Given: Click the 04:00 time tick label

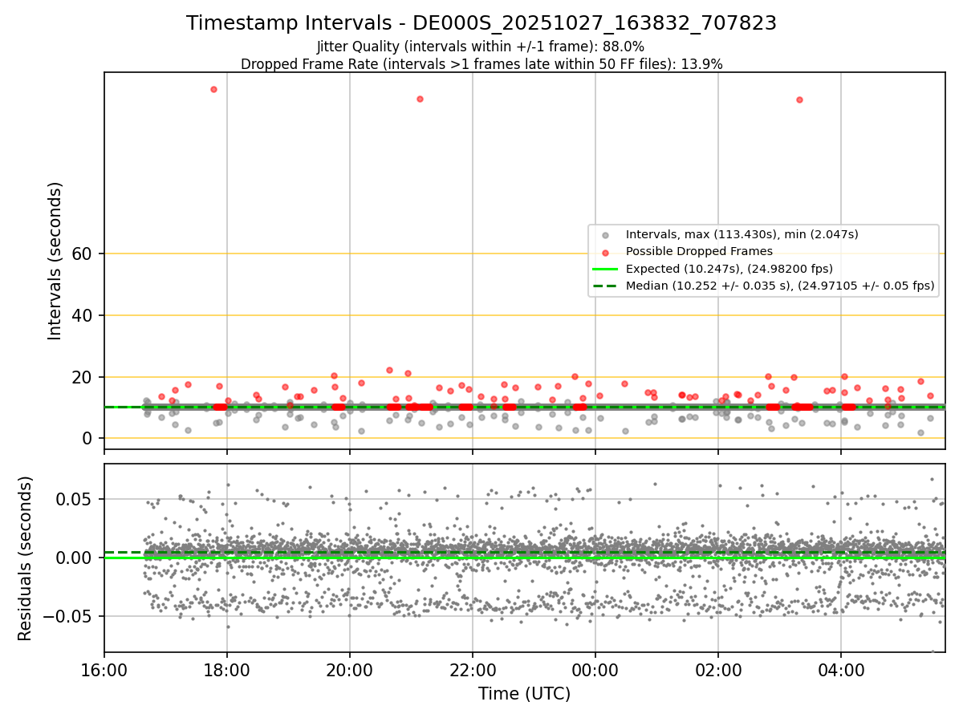Looking at the screenshot, I should pos(841,670).
